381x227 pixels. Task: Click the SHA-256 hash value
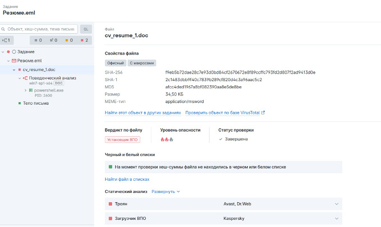(240, 72)
